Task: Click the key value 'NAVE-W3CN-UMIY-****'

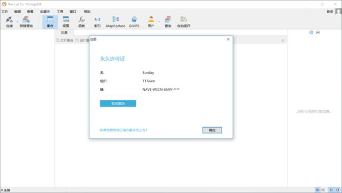Action: point(161,90)
